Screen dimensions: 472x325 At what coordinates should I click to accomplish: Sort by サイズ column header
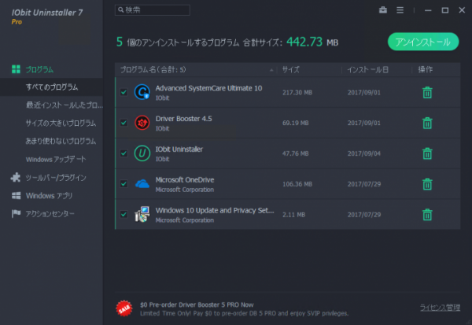tap(291, 70)
